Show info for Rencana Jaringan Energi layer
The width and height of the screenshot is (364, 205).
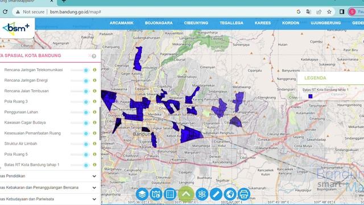click(x=95, y=80)
